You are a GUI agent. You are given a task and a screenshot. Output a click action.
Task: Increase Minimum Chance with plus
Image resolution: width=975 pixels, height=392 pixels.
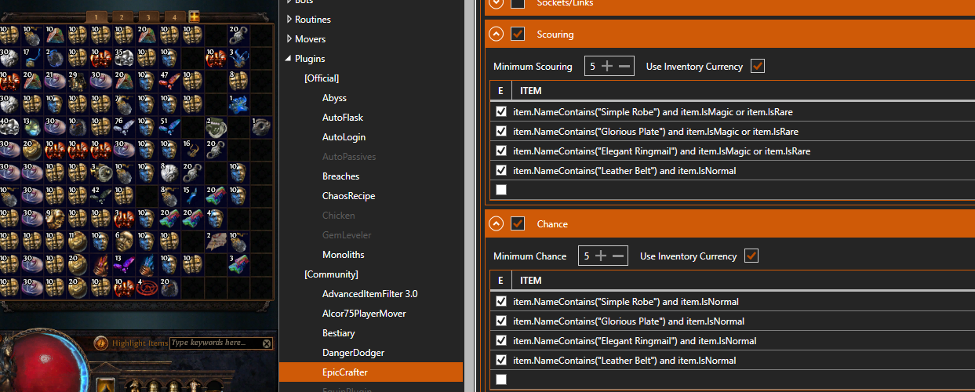[x=600, y=256]
